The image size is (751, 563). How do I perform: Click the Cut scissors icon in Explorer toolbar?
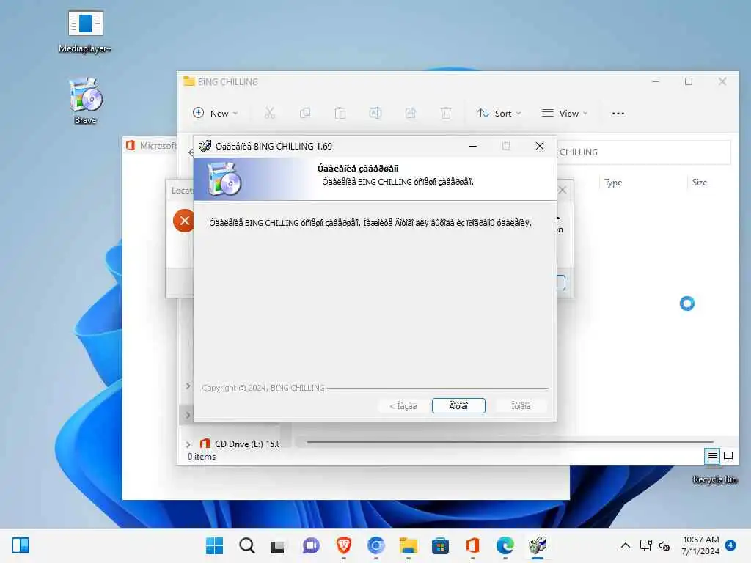pos(270,113)
